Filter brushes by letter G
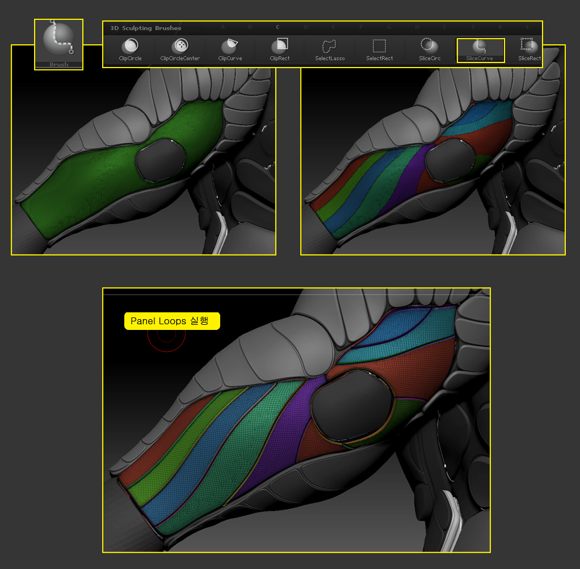The image size is (580, 569). pyautogui.click(x=389, y=27)
